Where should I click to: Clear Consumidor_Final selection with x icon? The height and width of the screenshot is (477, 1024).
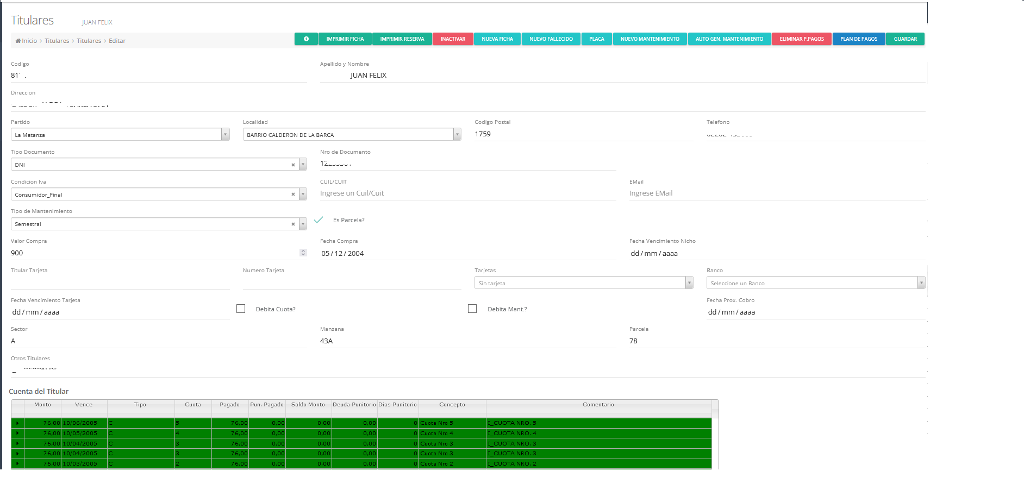point(293,194)
